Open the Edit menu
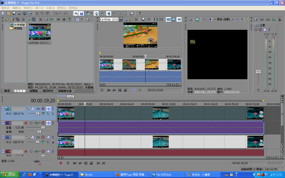 17,8
